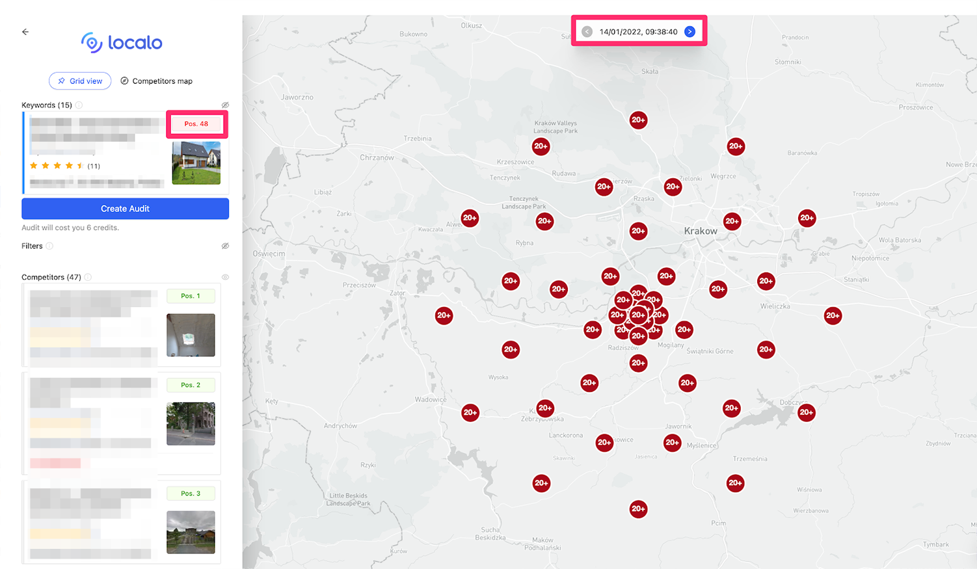977x569 pixels.
Task: Click the 20+ pin near Wieliczka
Action: 766,282
